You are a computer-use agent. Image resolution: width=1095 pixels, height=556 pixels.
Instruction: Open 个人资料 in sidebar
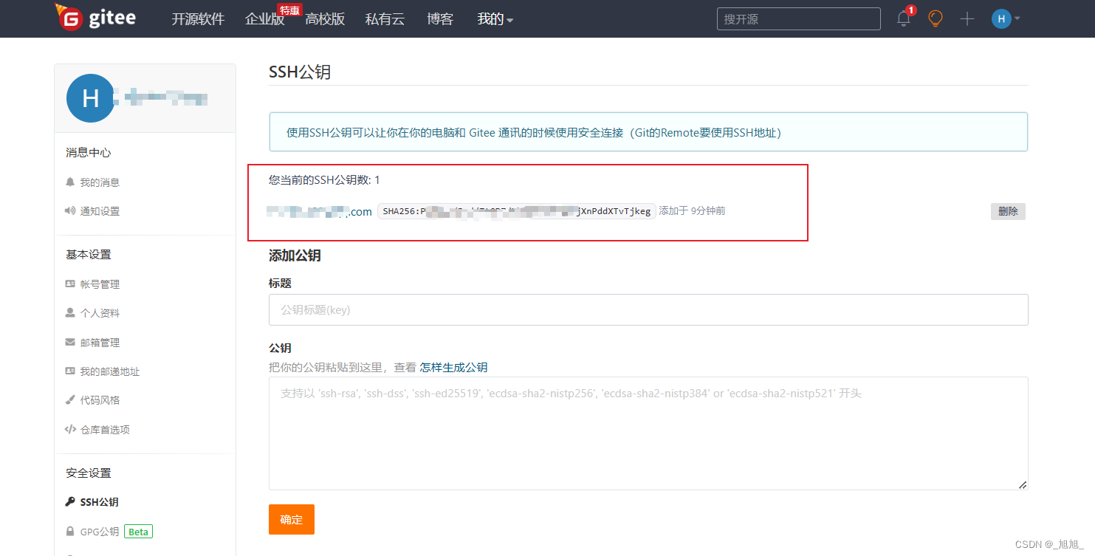tap(100, 313)
